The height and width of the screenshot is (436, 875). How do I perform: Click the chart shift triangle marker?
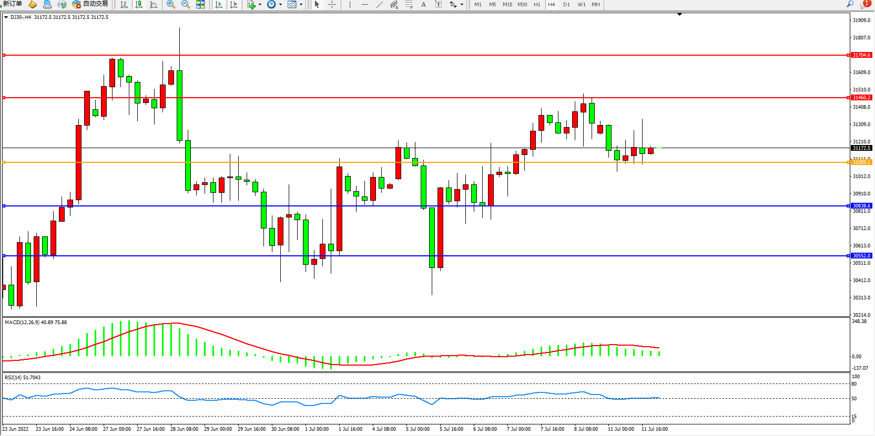[679, 14]
